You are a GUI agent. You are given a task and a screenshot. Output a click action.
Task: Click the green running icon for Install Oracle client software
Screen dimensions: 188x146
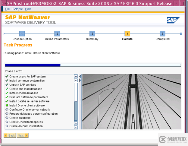[7, 105]
